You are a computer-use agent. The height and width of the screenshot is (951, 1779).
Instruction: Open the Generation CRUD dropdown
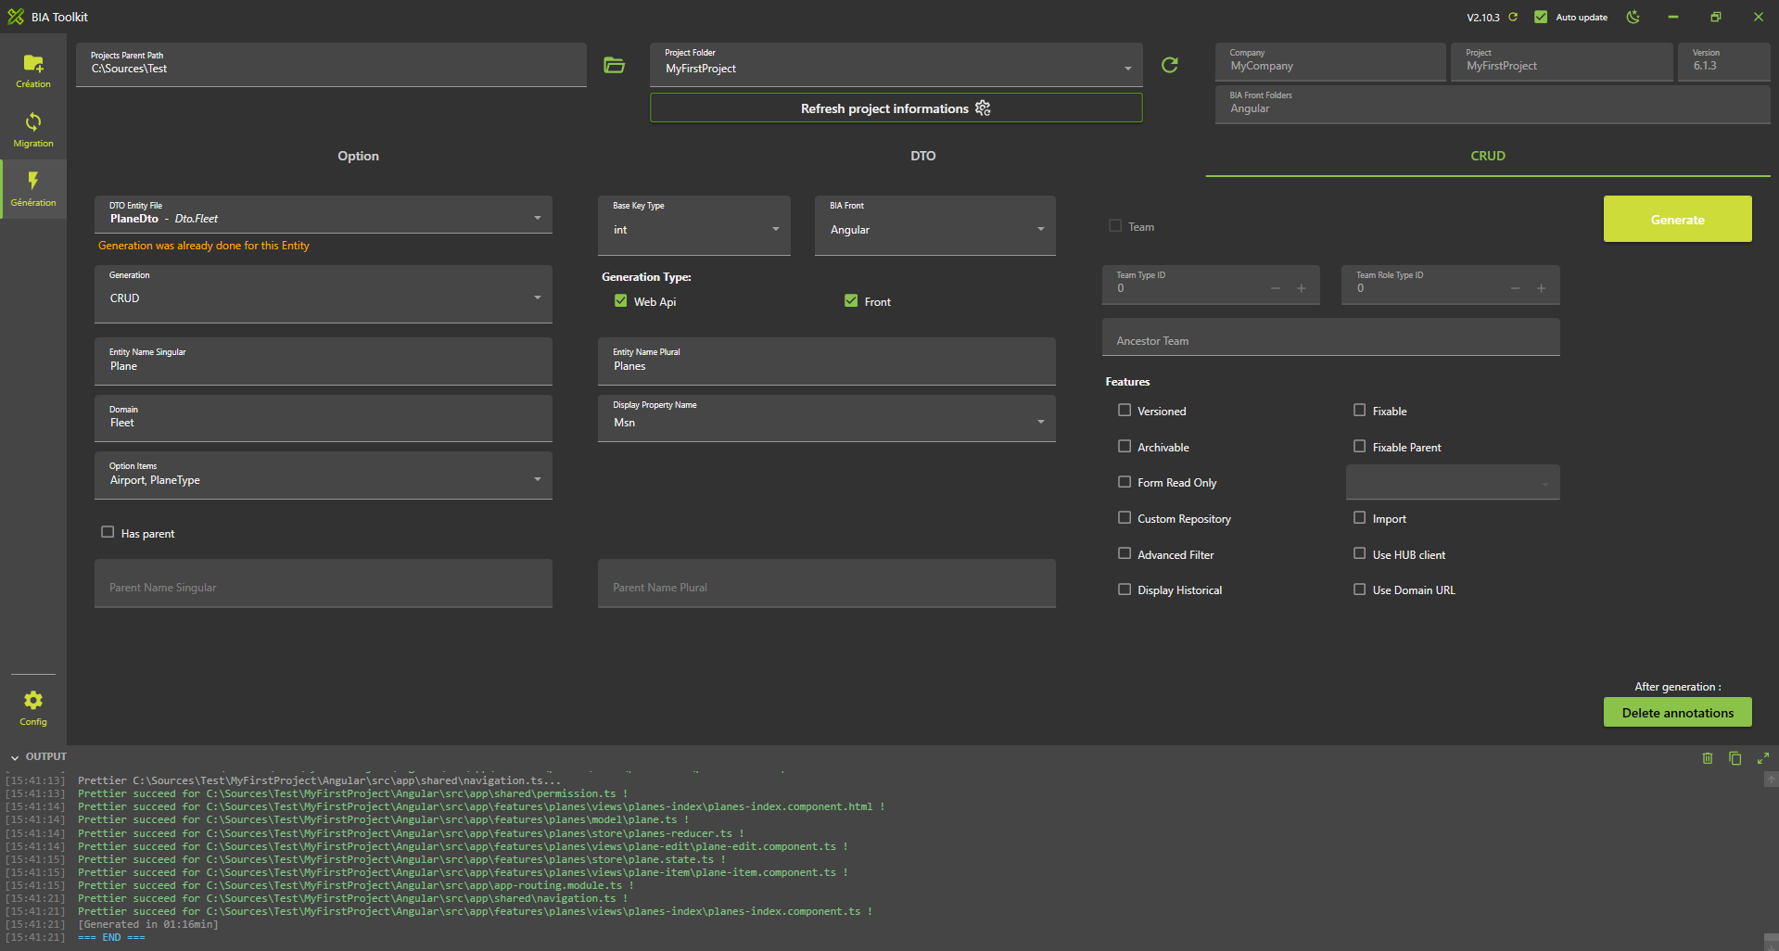click(x=324, y=294)
